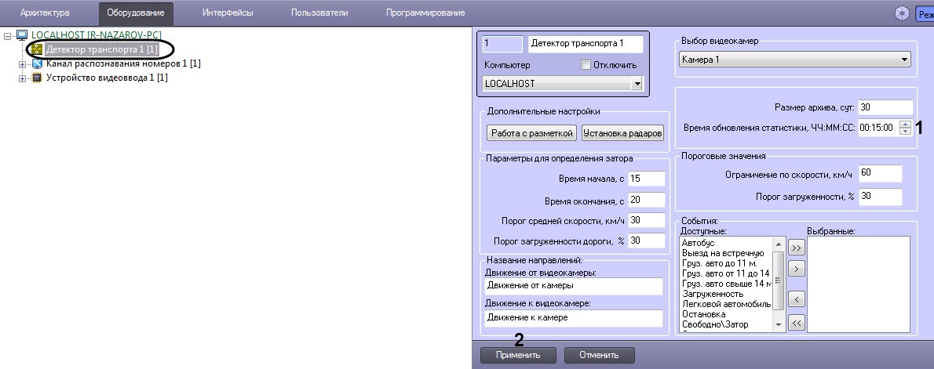Click the Канал распознавания номеров icon
The image size is (934, 369).
[x=37, y=63]
